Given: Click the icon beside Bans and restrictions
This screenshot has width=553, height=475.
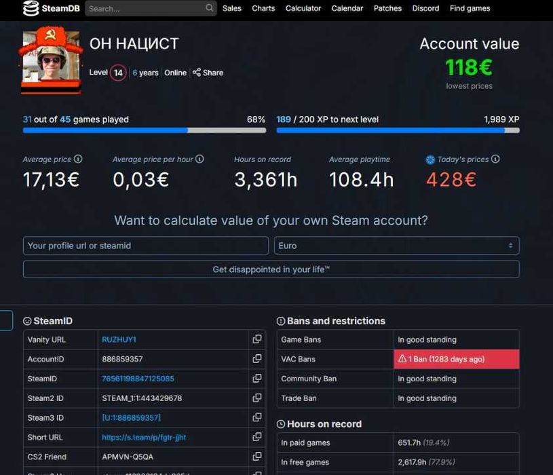Looking at the screenshot, I should 281,321.
